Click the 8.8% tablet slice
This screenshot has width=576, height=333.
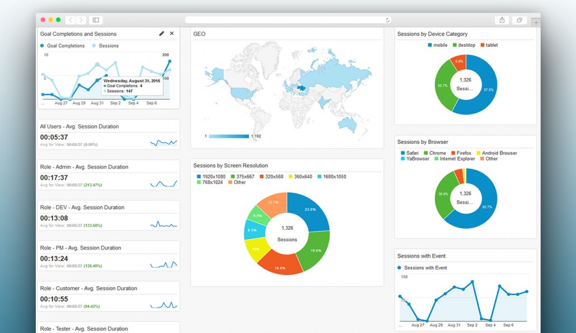459,61
